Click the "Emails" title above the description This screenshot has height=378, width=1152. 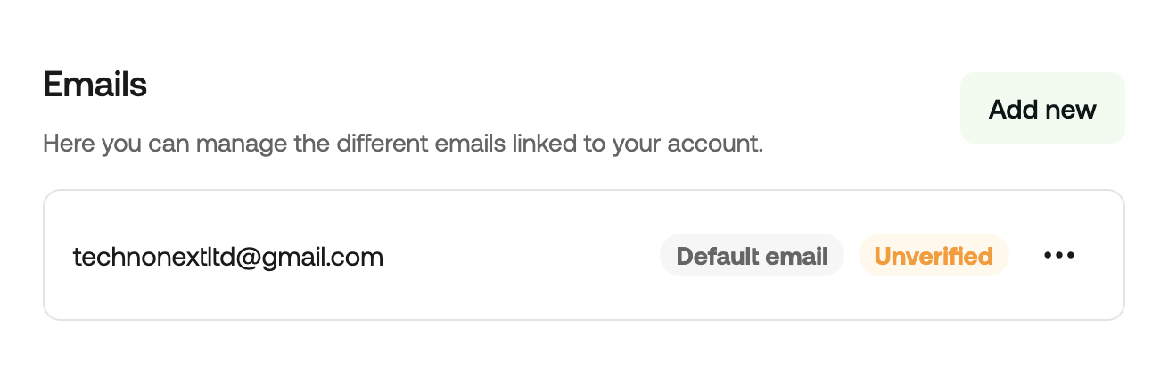(x=95, y=85)
